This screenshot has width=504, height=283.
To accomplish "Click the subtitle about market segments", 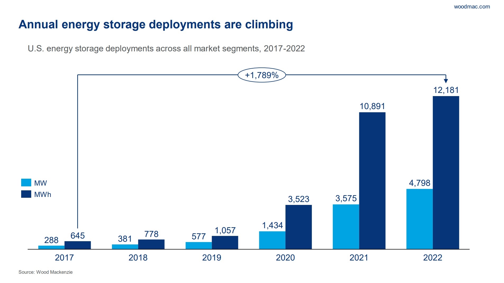I will pyautogui.click(x=166, y=48).
